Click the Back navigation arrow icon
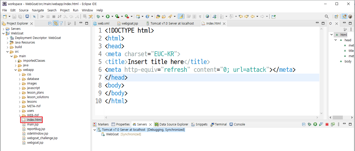This screenshot has width=355, height=151. coord(252,16)
